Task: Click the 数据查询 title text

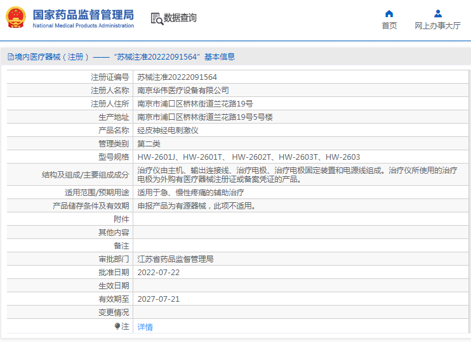Action: [180, 18]
